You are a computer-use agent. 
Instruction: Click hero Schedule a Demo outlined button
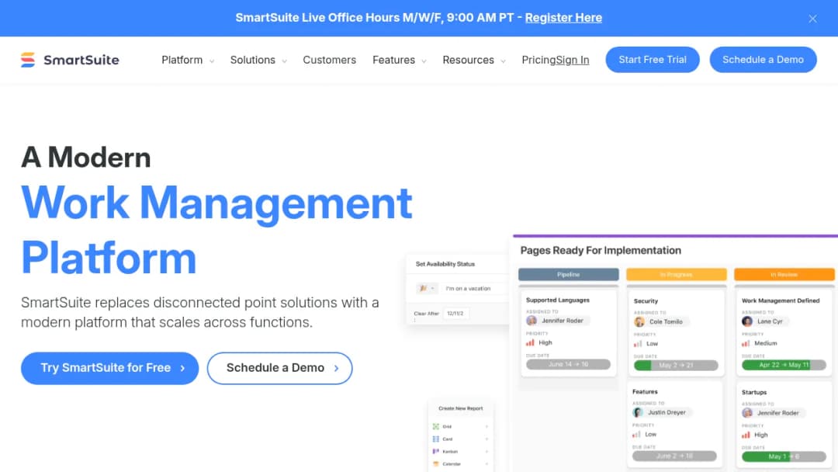[279, 368]
